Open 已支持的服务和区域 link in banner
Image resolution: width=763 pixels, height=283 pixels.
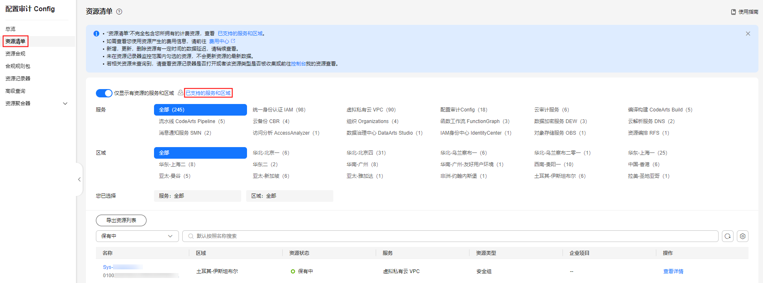pyautogui.click(x=240, y=34)
